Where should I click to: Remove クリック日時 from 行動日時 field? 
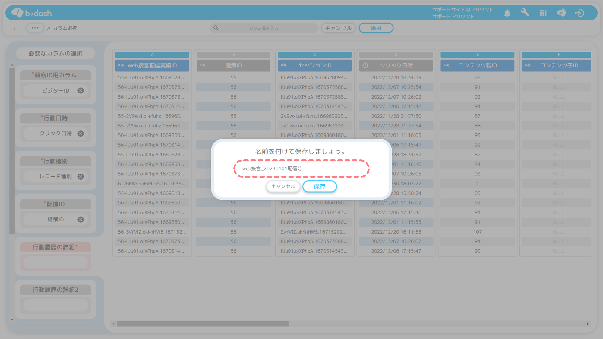click(81, 133)
